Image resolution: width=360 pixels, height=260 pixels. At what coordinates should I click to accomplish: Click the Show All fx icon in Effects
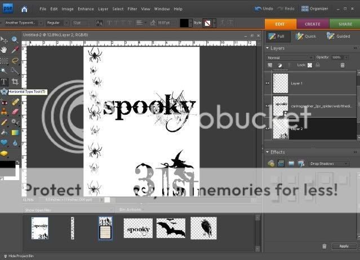[301, 163]
